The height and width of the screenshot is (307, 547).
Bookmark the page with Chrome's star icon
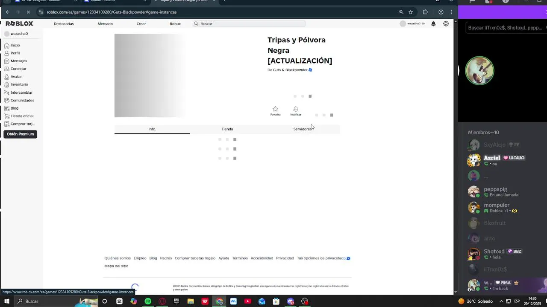click(411, 12)
